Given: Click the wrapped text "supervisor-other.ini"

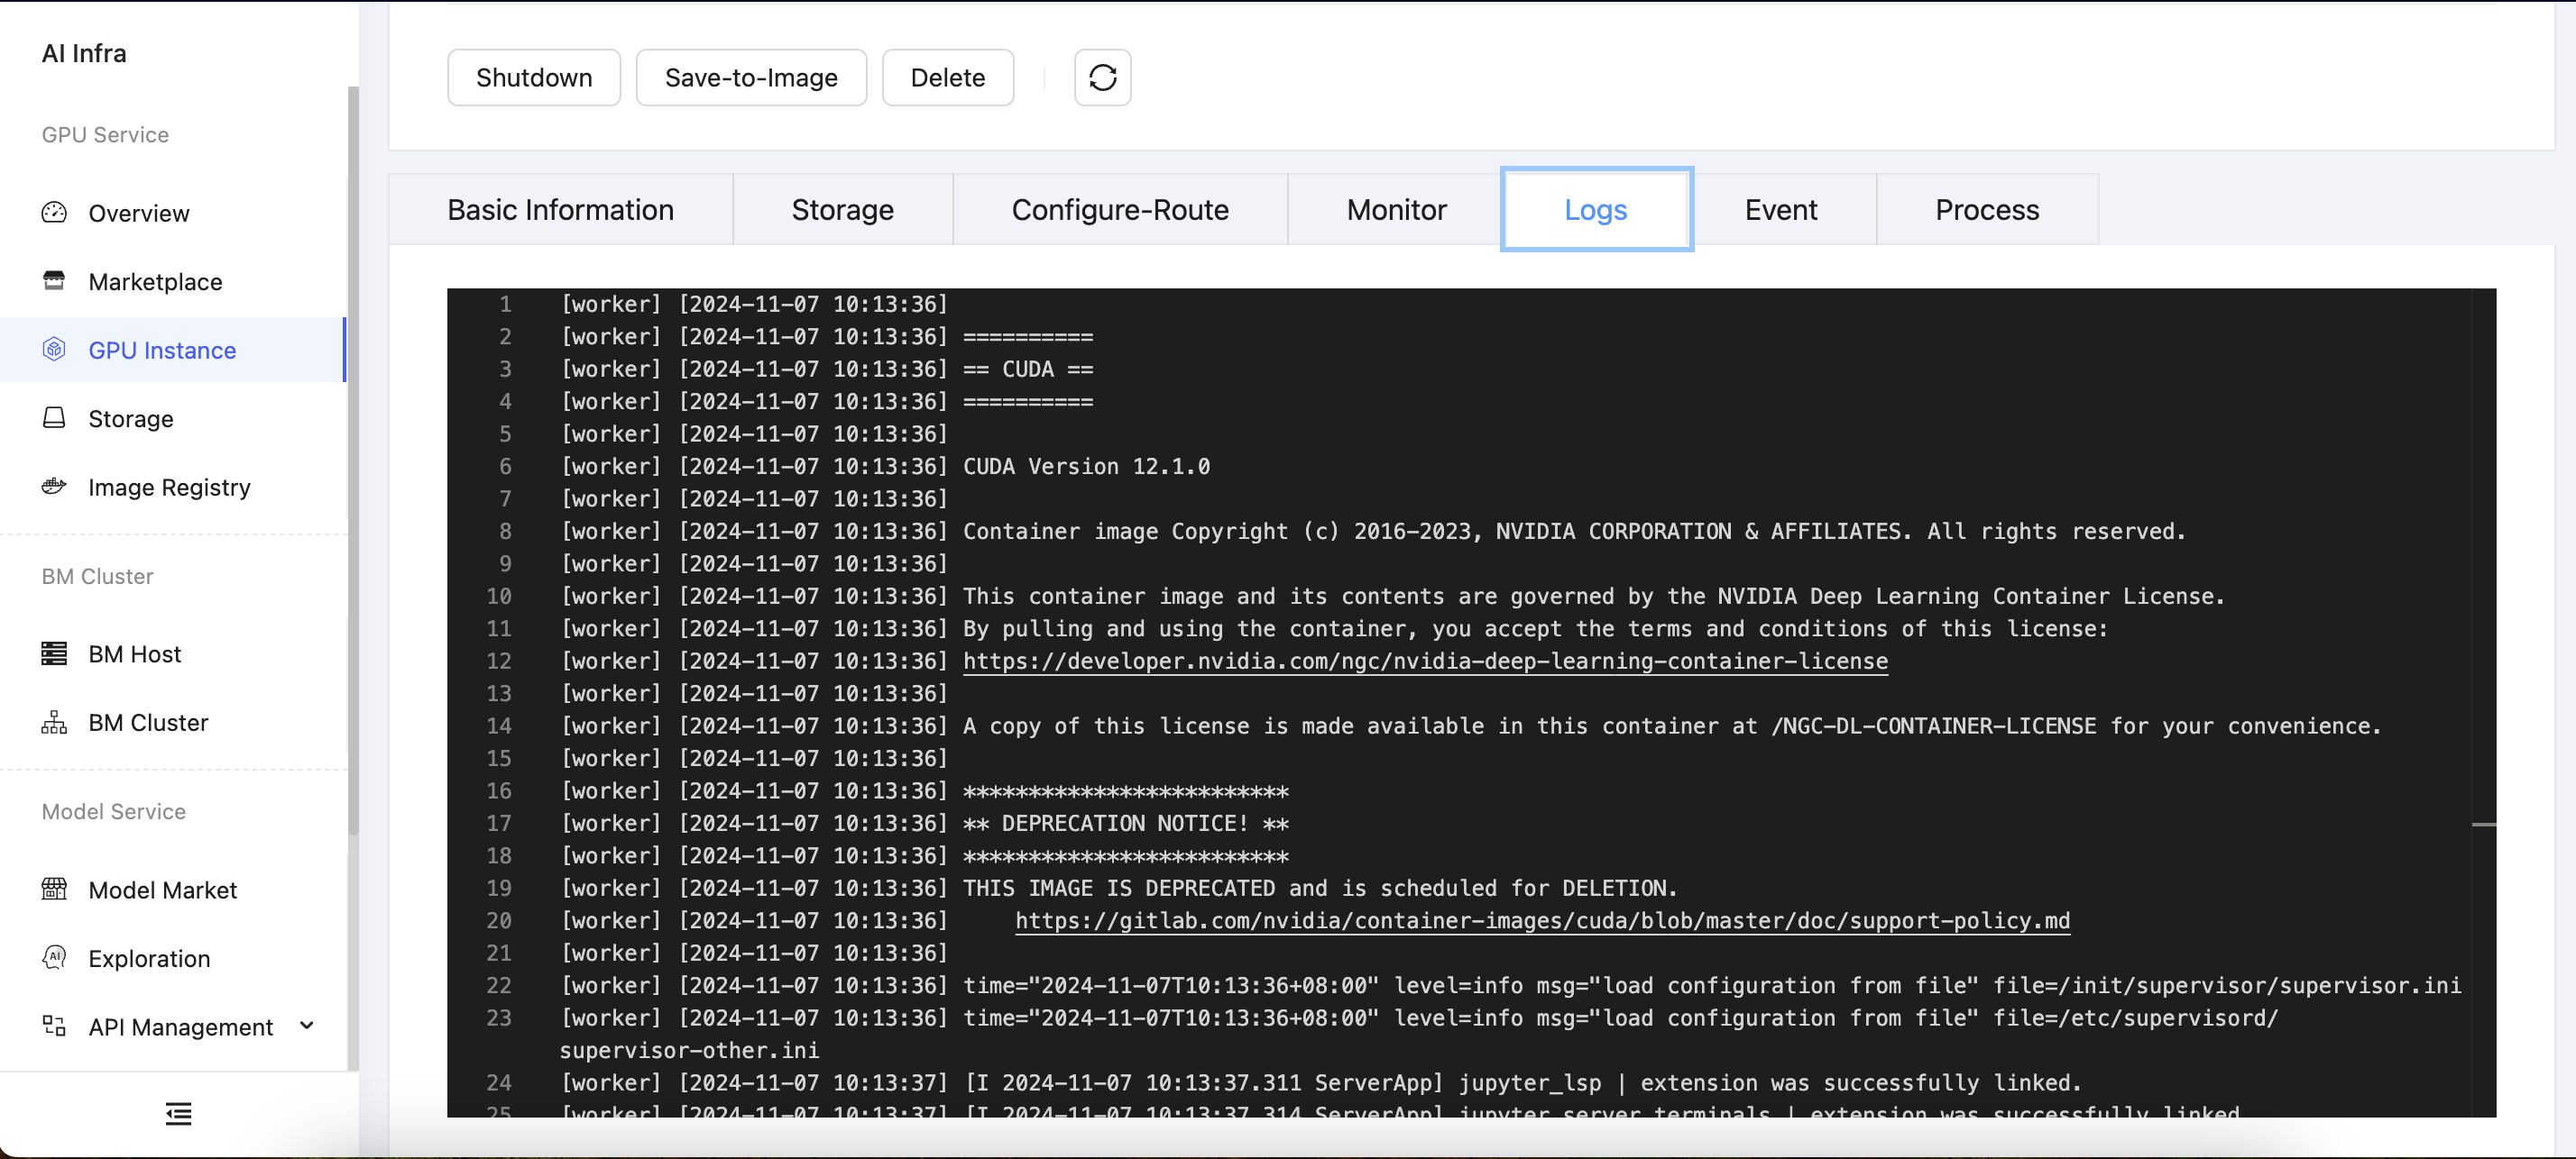Looking at the screenshot, I should pyautogui.click(x=689, y=1050).
